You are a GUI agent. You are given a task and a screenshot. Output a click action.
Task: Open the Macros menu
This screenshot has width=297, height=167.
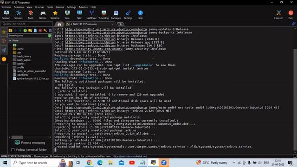click(84, 7)
